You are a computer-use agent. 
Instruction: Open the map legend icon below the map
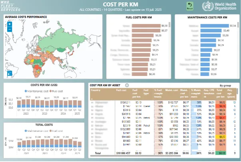point(10,73)
